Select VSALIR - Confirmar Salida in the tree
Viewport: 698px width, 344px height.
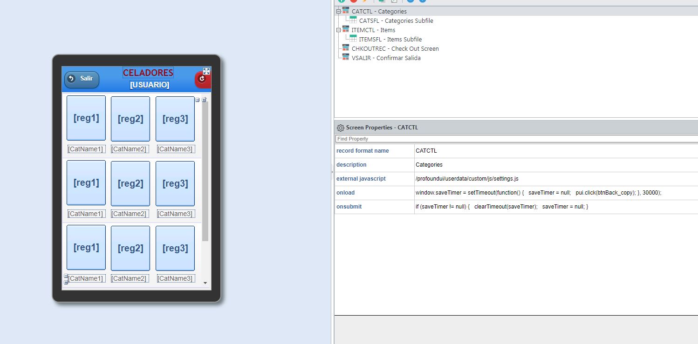[386, 58]
